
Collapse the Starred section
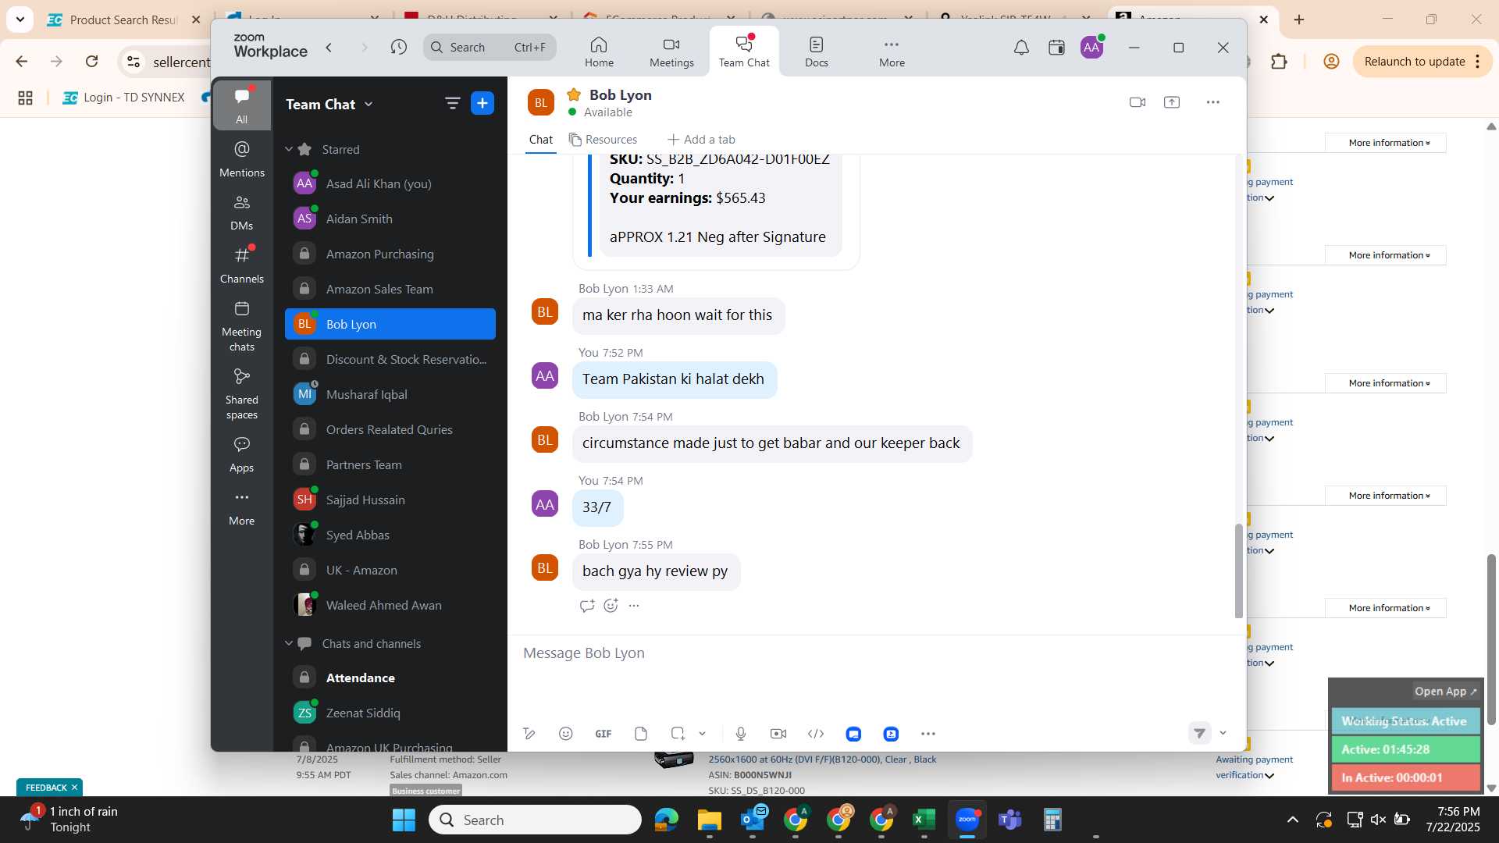289,149
